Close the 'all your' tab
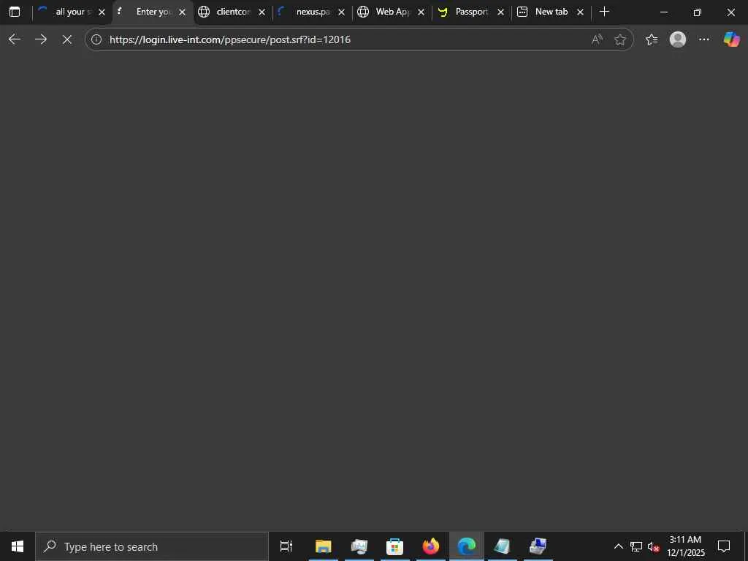Image resolution: width=748 pixels, height=561 pixels. [x=102, y=12]
